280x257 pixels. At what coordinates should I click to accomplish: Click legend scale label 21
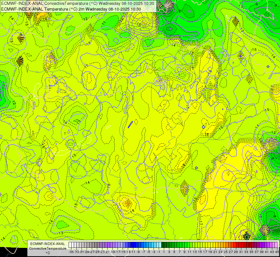click(x=215, y=252)
